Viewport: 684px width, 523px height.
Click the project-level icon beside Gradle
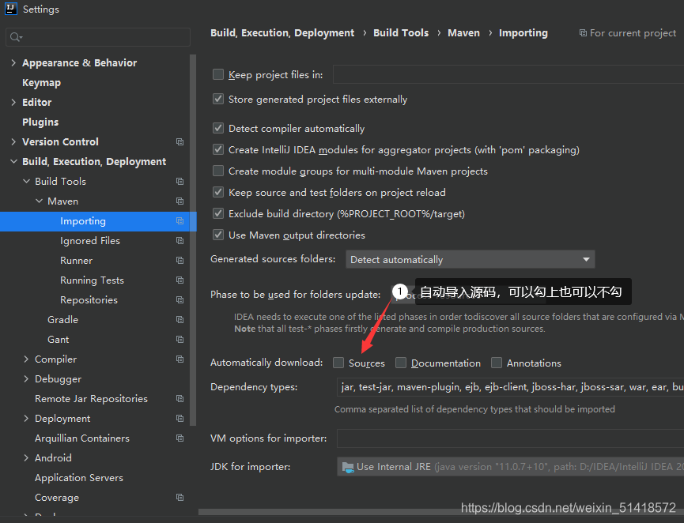(x=180, y=319)
